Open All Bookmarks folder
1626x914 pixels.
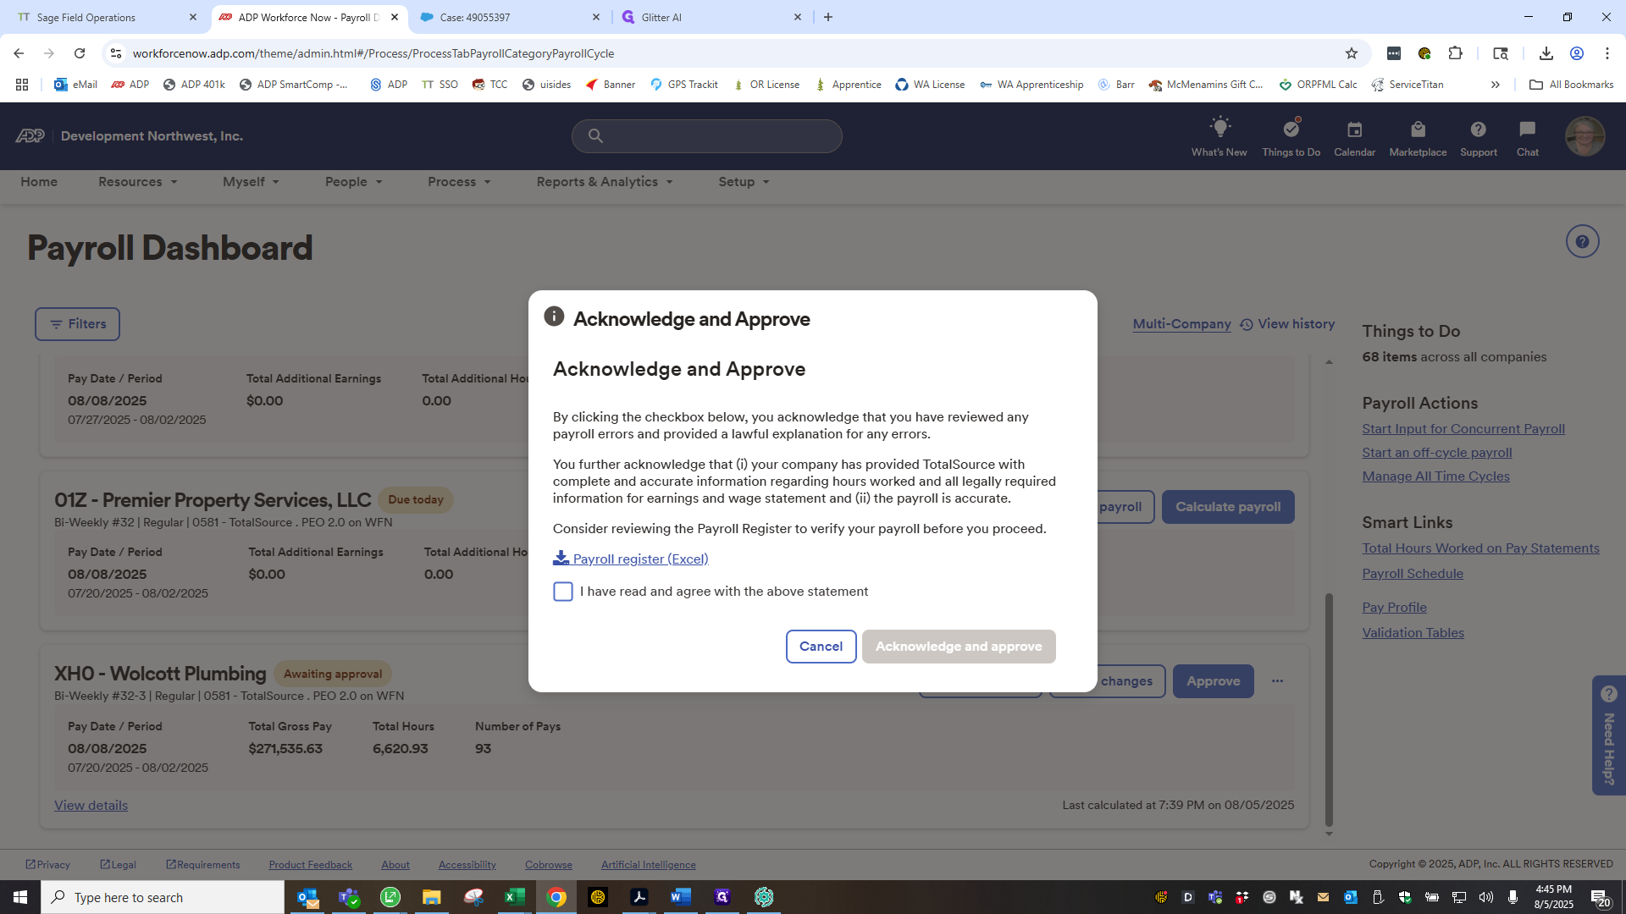(x=1571, y=85)
